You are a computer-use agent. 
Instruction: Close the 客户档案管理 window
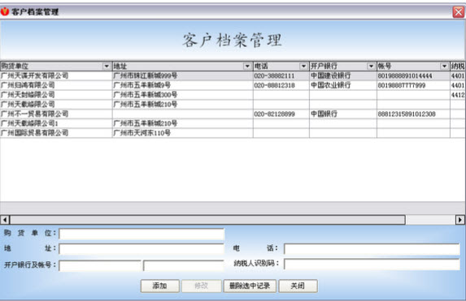coord(458,12)
